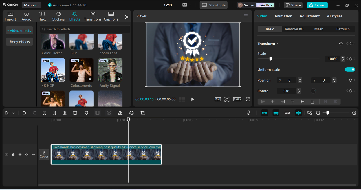
Task: Delete the selected clip
Action: pos(75,113)
